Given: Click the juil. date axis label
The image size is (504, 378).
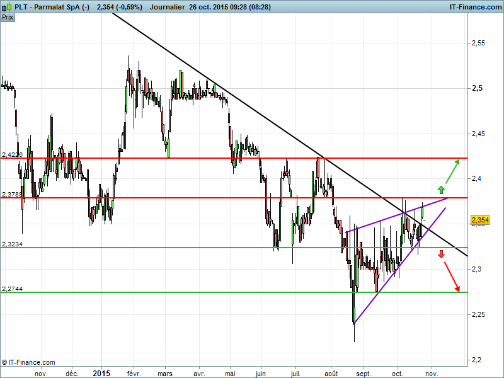Looking at the screenshot, I should [x=295, y=374].
